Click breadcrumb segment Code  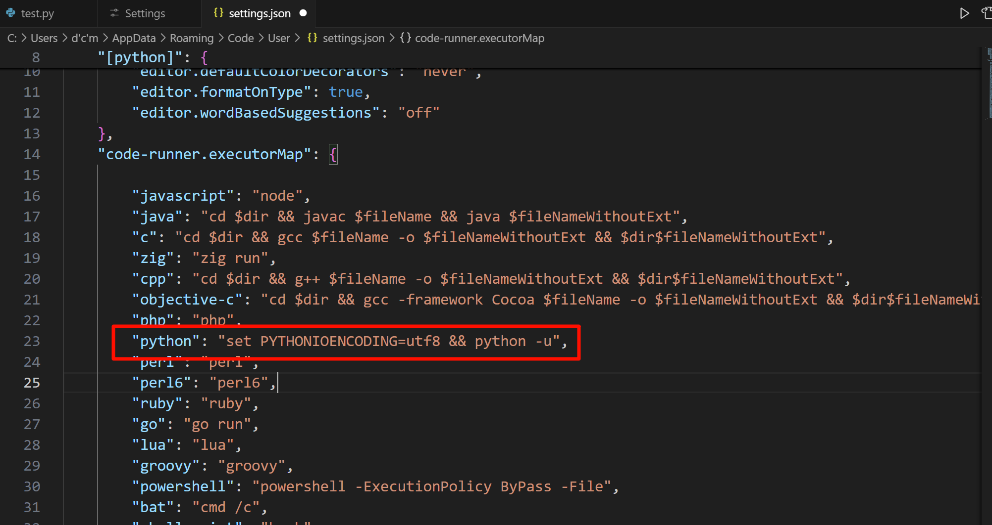[241, 38]
